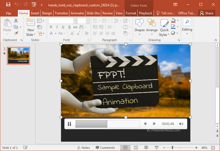The image size is (220, 151).
Task: Mute the video using the volume icon
Action: (181, 124)
